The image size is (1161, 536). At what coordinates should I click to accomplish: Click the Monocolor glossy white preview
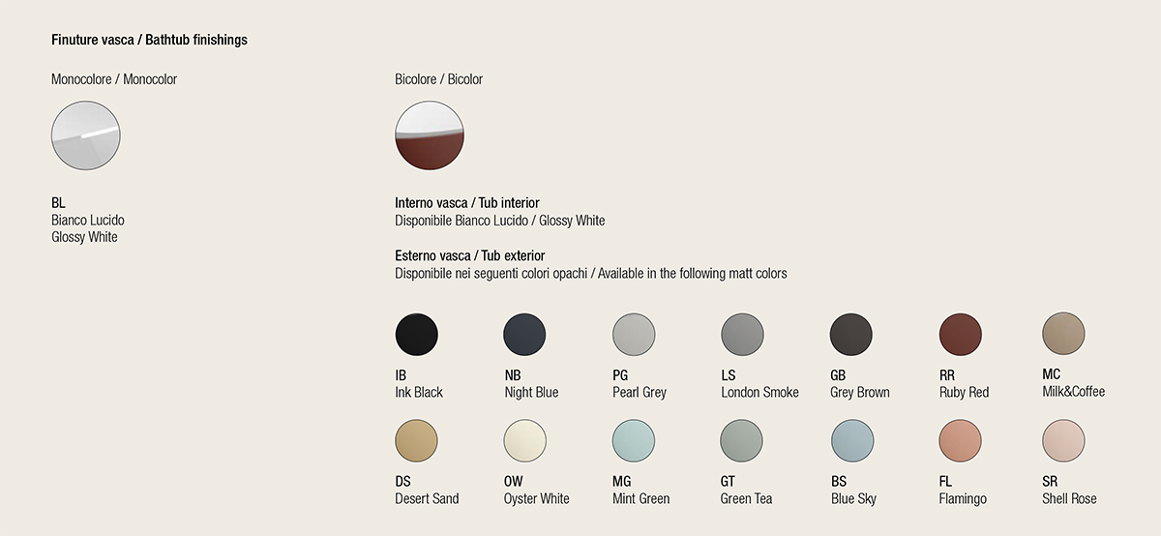pyautogui.click(x=86, y=135)
